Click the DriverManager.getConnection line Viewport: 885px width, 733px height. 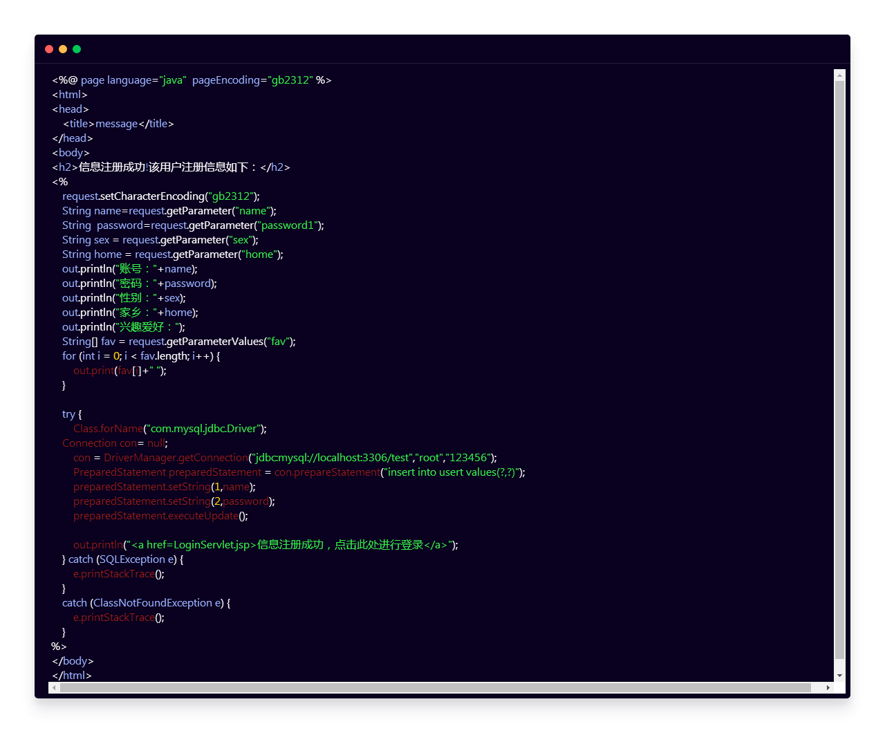[285, 458]
